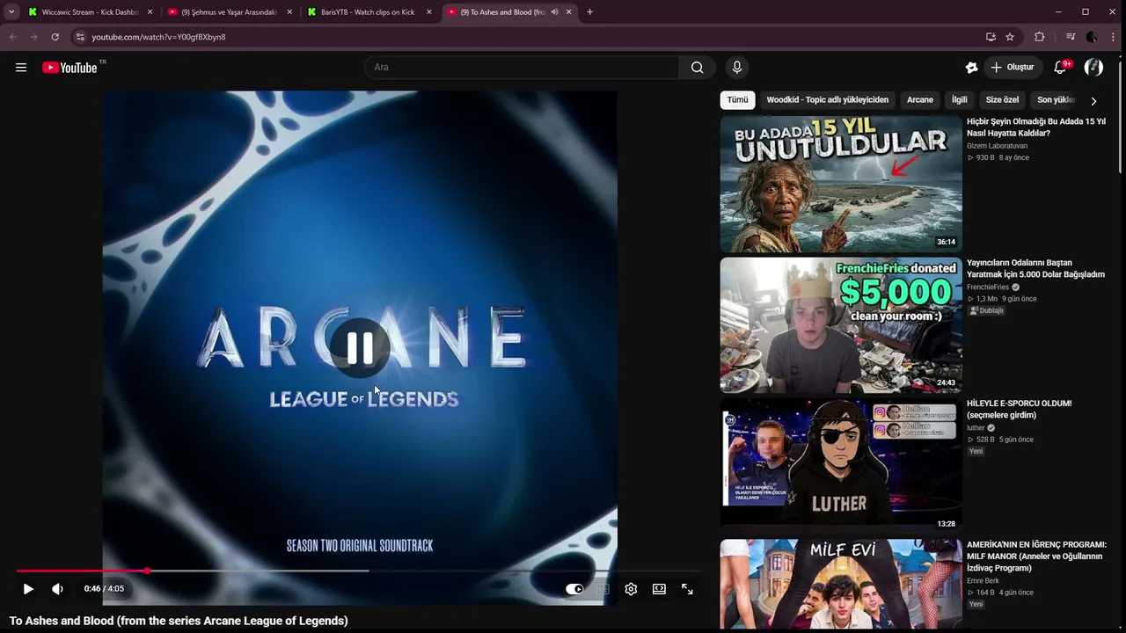Go back in browser history

12,37
